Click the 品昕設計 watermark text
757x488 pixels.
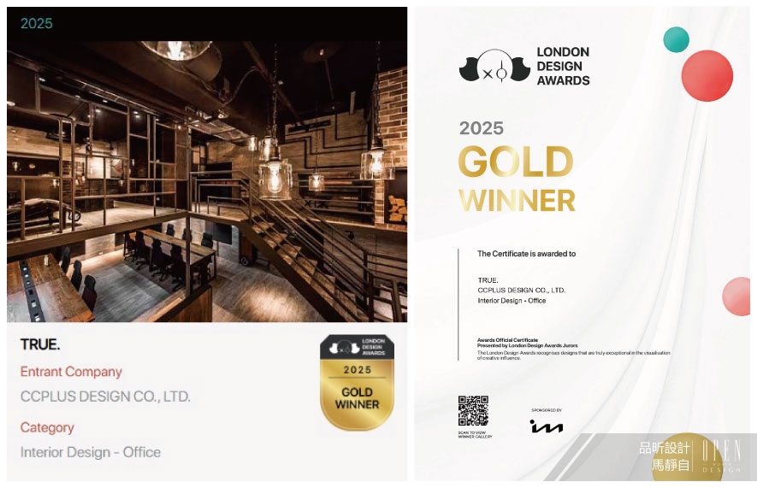[x=664, y=449]
